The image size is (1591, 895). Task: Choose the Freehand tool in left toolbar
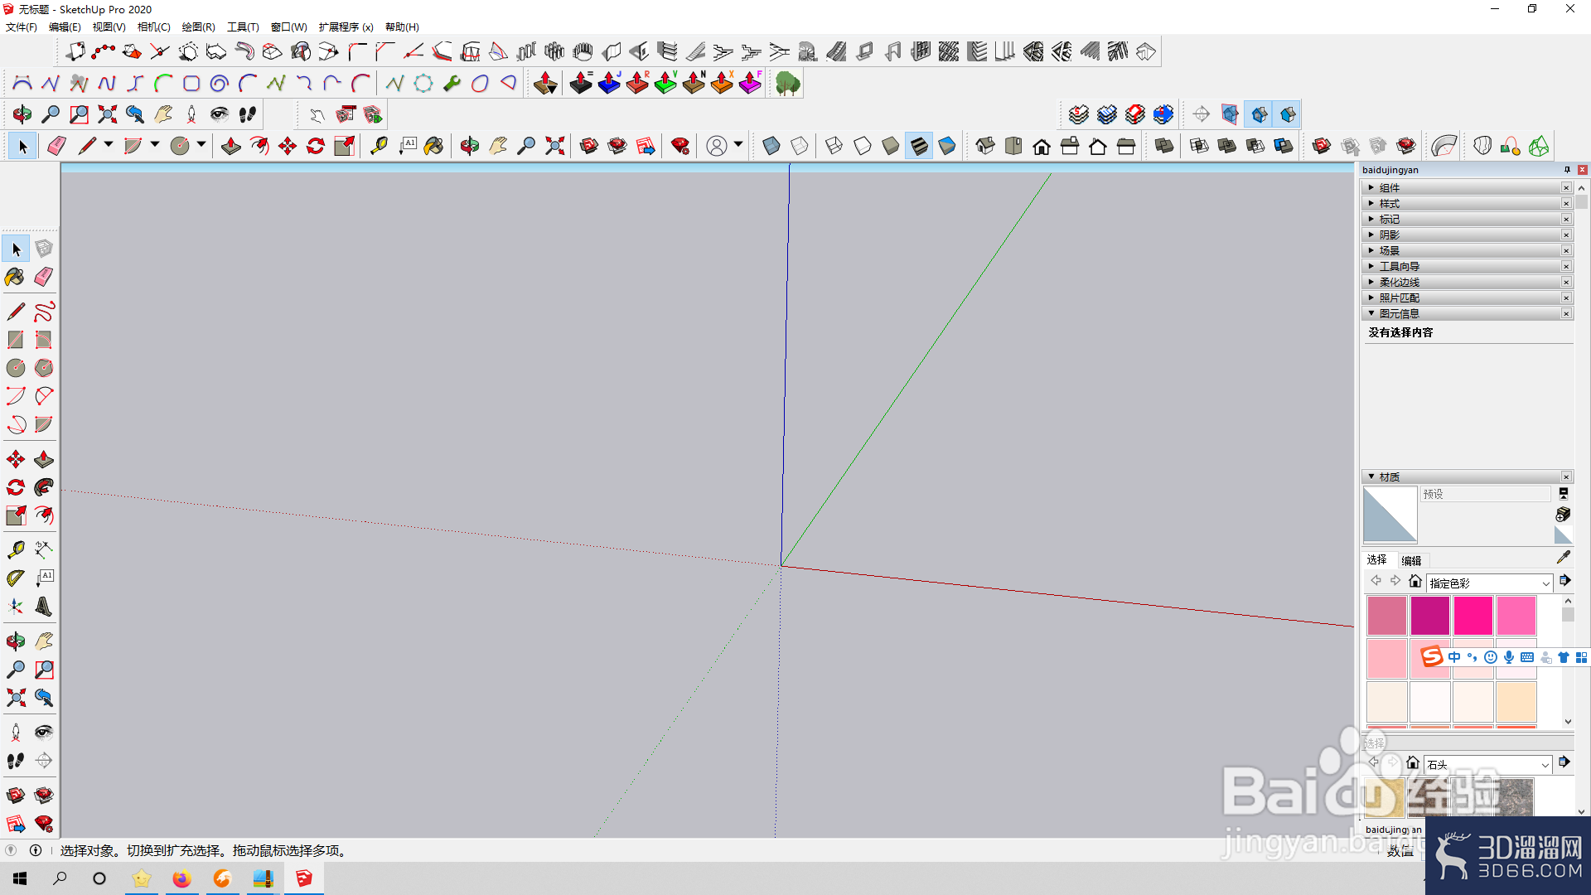click(x=44, y=312)
